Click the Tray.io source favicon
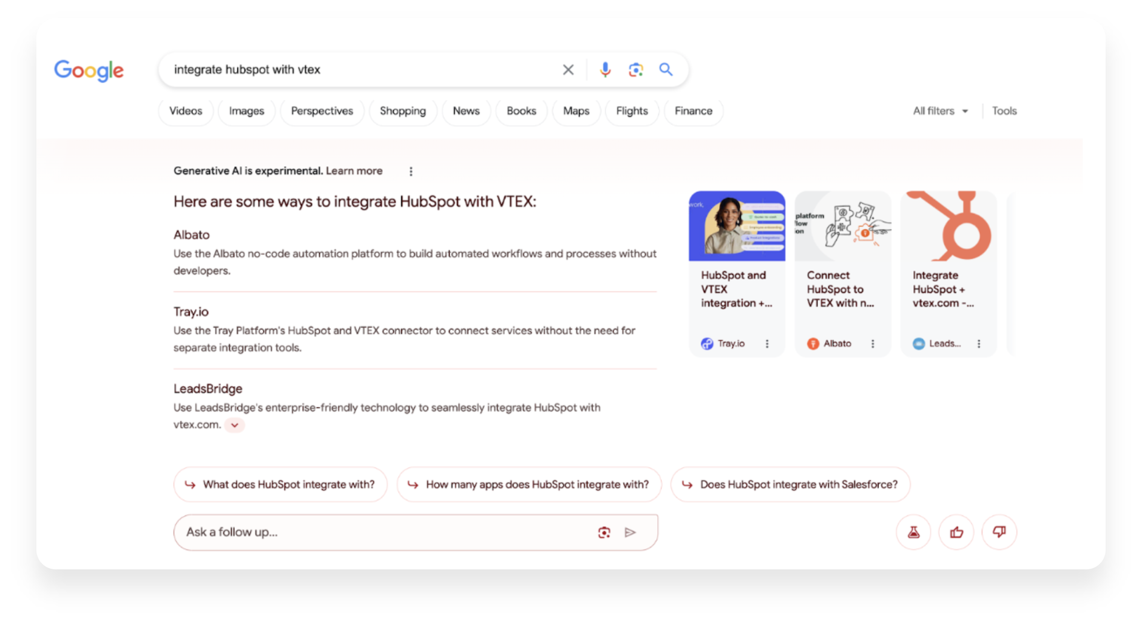Viewport: 1142px width, 624px height. pos(707,344)
